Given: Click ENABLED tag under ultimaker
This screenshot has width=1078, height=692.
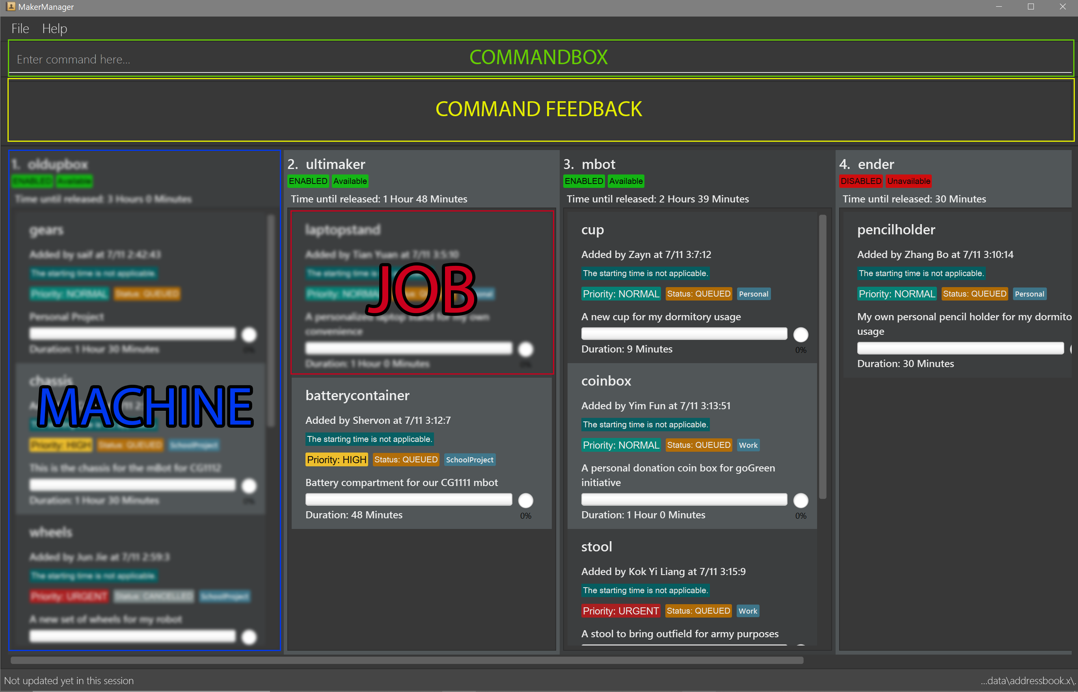Looking at the screenshot, I should (308, 181).
